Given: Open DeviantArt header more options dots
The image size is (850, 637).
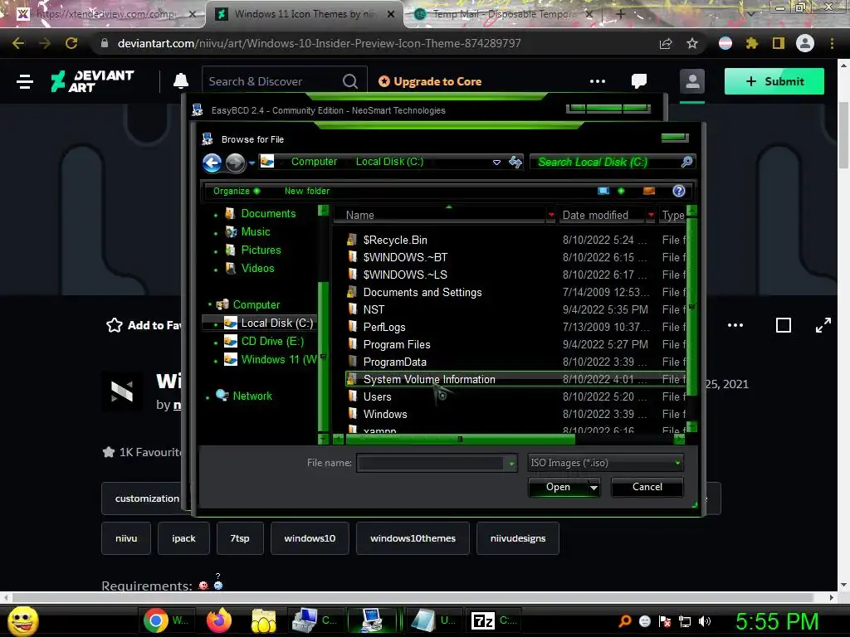Looking at the screenshot, I should (598, 81).
